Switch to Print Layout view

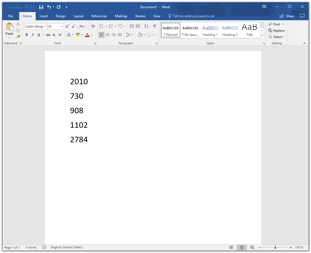[242, 247]
